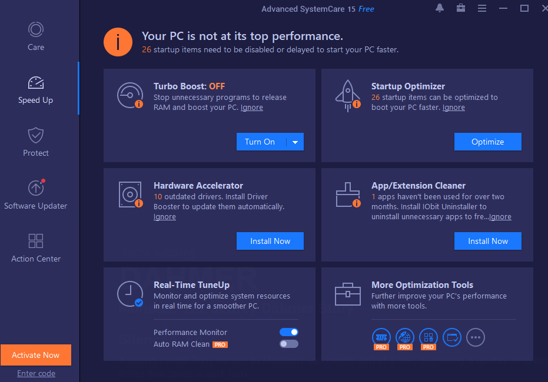Viewport: 548px width, 382px height.
Task: Click the Turn On button
Action: 260,142
